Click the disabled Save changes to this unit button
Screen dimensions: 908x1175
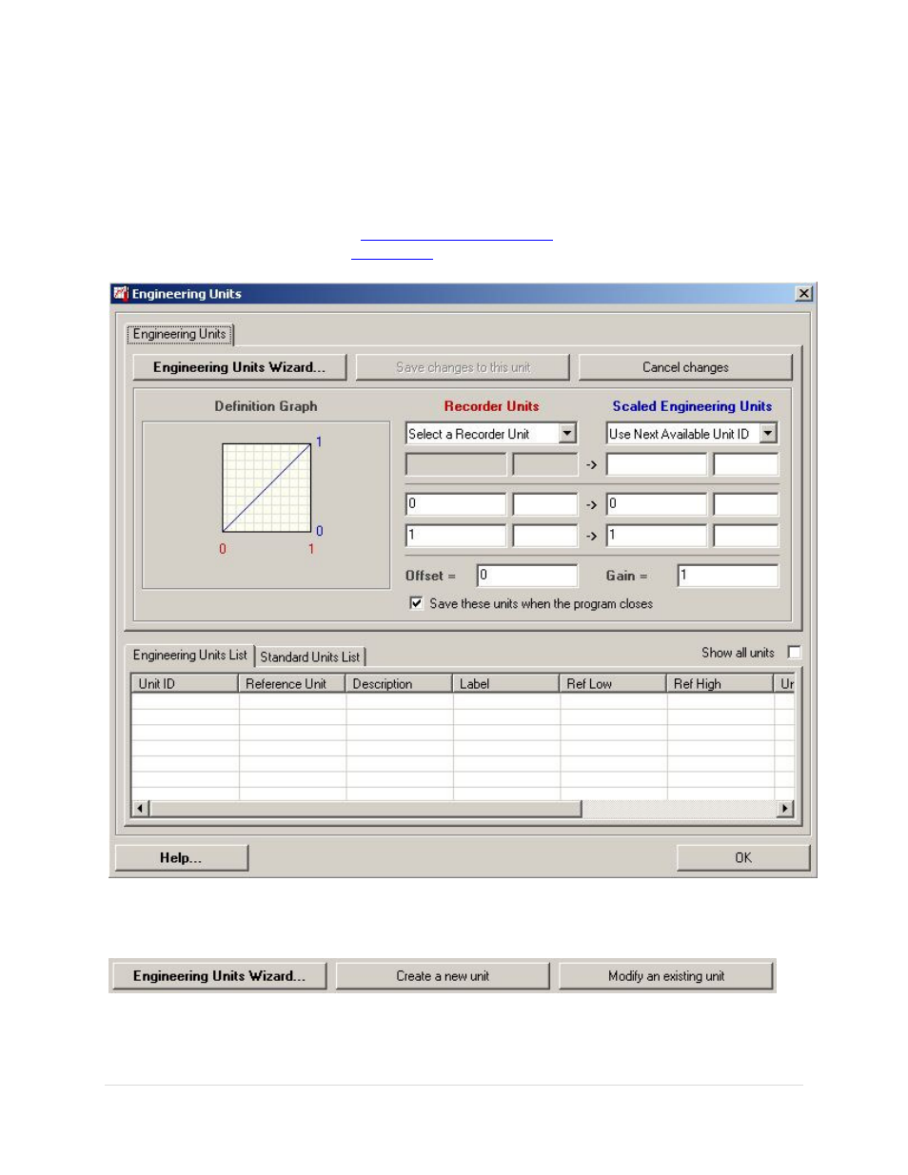tap(463, 367)
